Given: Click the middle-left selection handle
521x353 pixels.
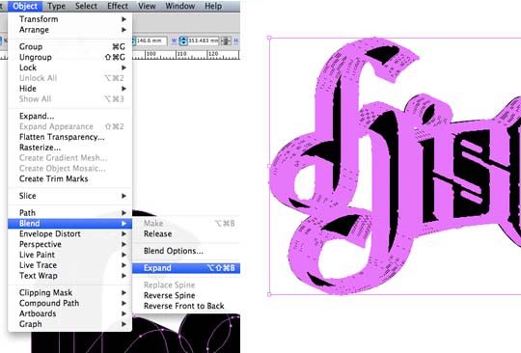Looking at the screenshot, I should [269, 166].
